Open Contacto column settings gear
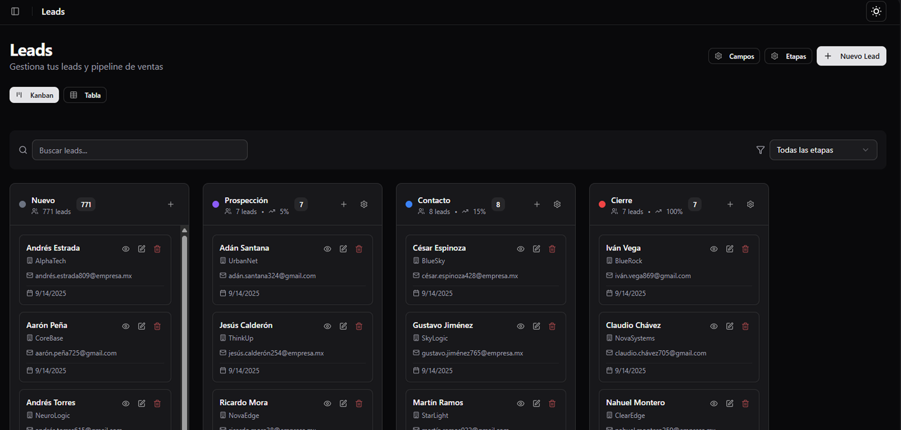The height and width of the screenshot is (430, 901). tap(557, 204)
